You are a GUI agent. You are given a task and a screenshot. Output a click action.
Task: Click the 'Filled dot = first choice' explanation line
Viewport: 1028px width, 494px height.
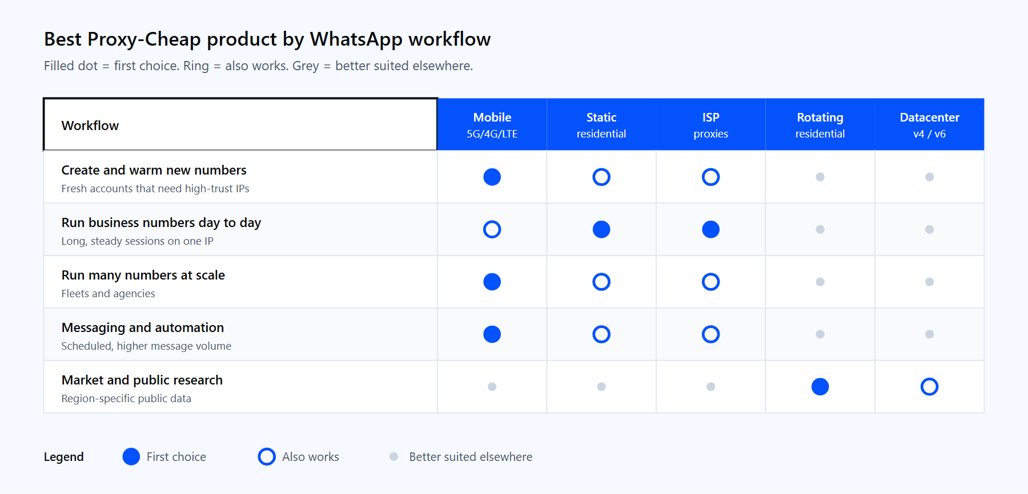(258, 66)
